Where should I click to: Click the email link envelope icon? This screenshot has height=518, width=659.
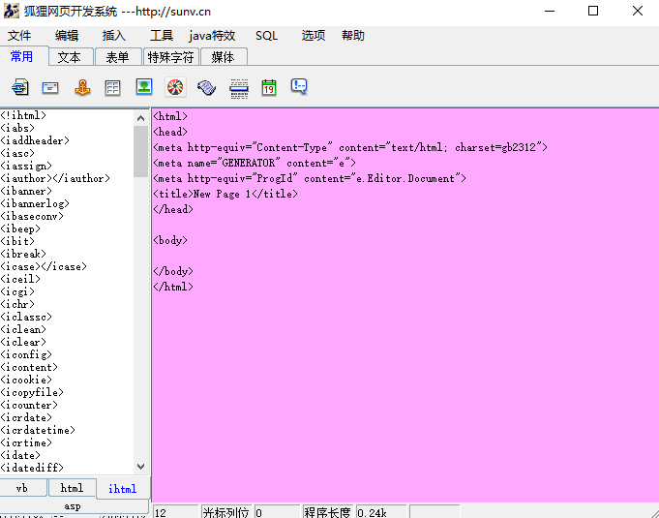click(50, 87)
